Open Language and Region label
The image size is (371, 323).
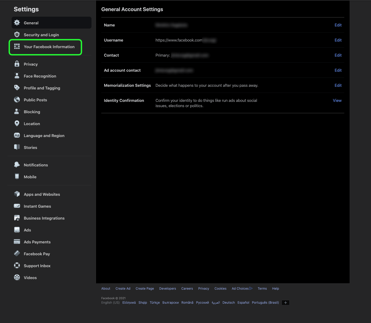pyautogui.click(x=44, y=136)
